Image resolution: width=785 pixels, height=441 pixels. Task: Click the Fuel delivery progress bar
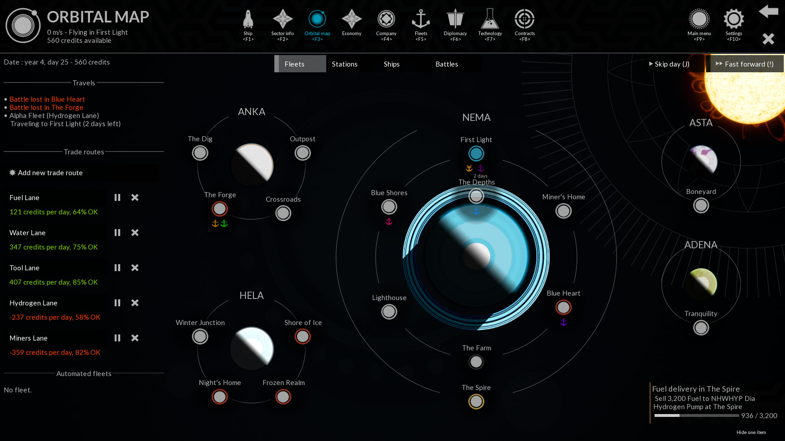[696, 416]
